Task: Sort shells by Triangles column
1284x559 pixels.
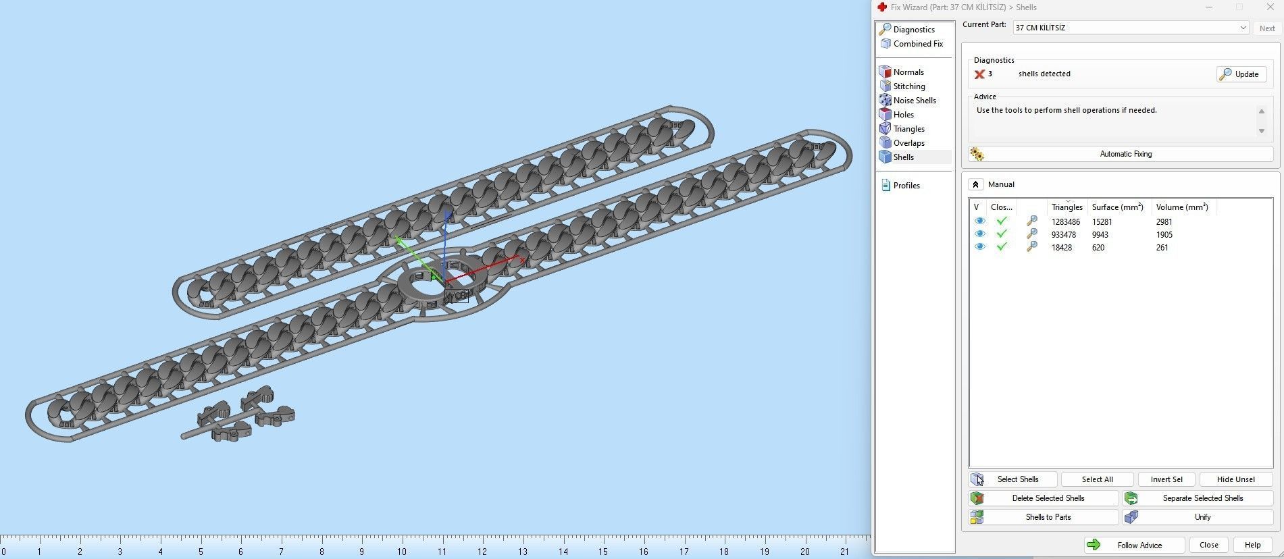Action: tap(1067, 207)
